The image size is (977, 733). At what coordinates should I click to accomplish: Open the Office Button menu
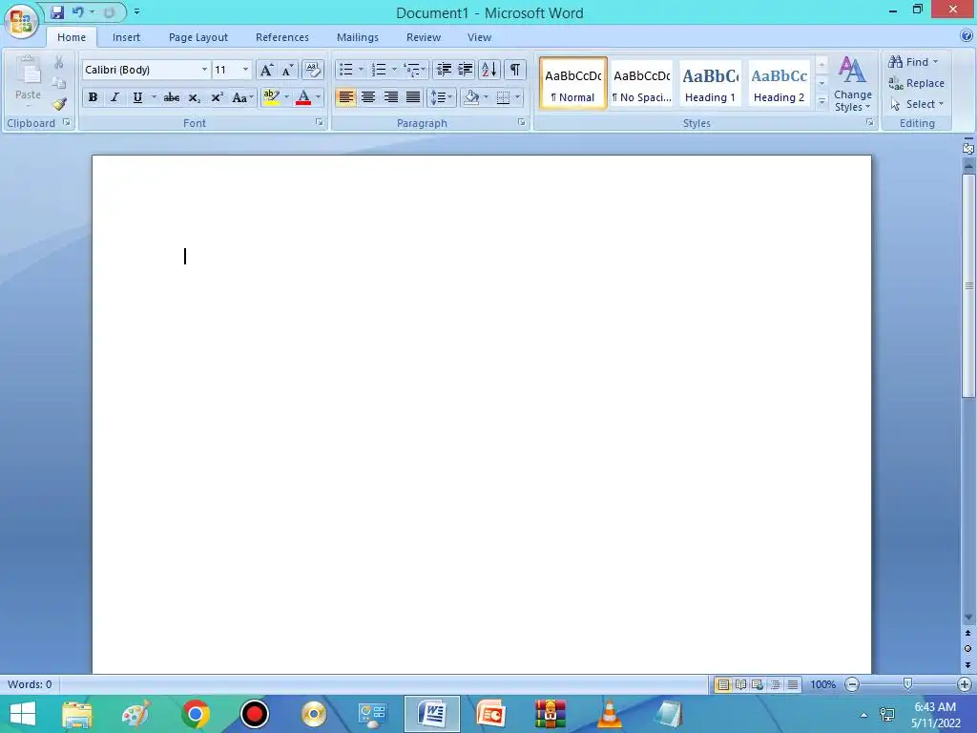point(21,20)
